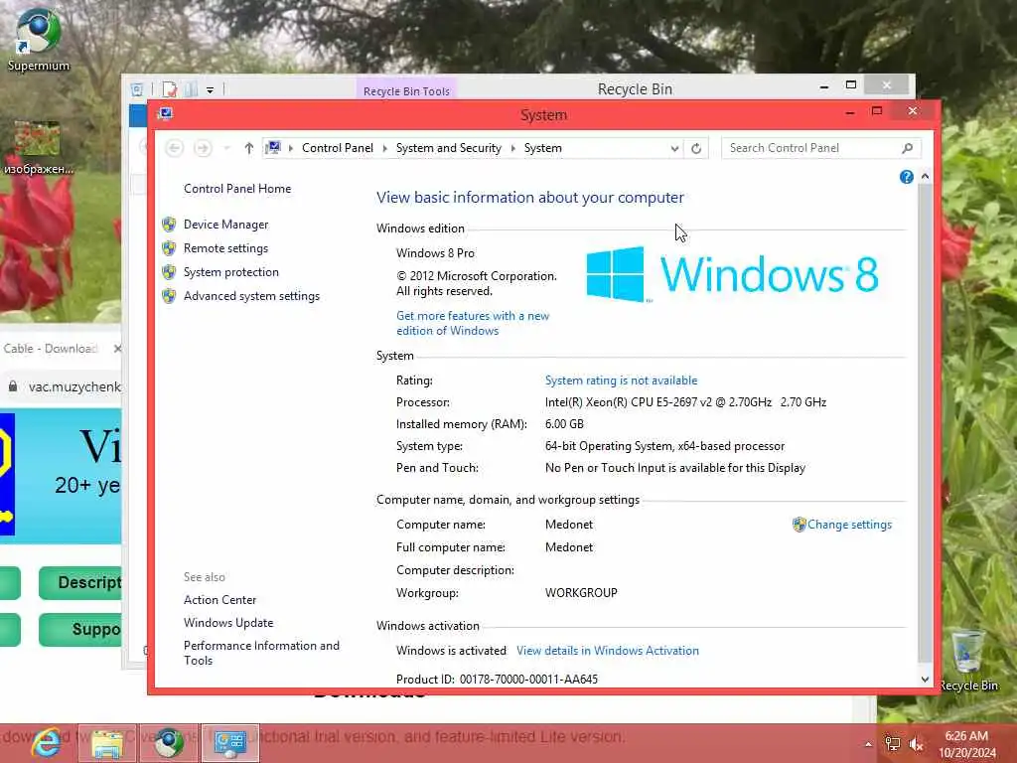Open Help with the question mark icon
Screen dimensions: 1017x763
[x=906, y=177]
